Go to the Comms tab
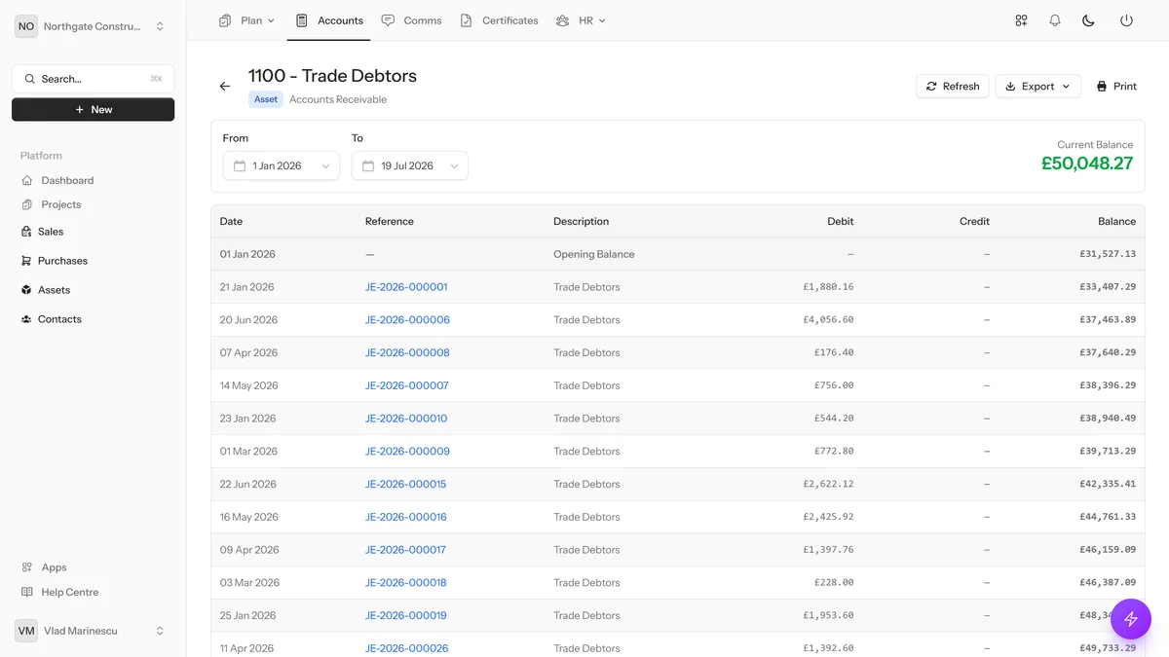This screenshot has width=1169, height=657. (411, 20)
